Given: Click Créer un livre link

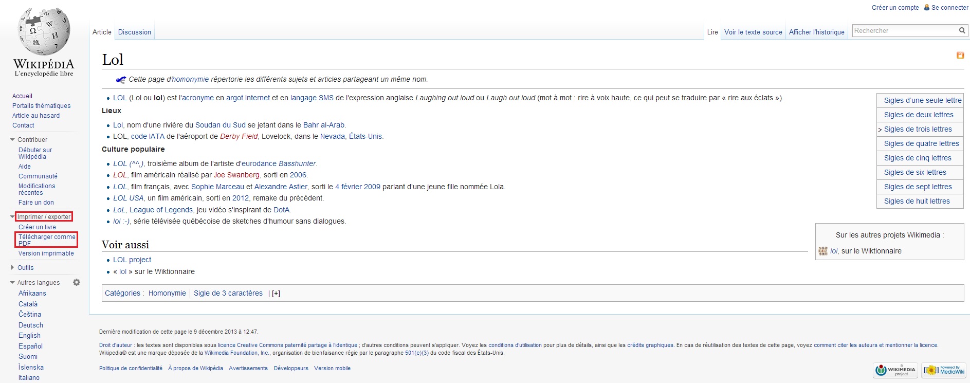Looking at the screenshot, I should 37,227.
